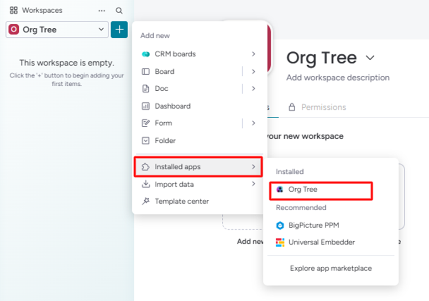Click the 'Installed' section label
Image resolution: width=429 pixels, height=301 pixels.
(290, 171)
